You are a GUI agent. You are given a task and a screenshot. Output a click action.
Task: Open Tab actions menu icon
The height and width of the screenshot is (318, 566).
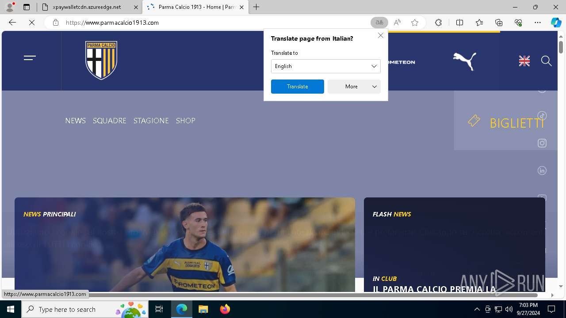pos(27,7)
